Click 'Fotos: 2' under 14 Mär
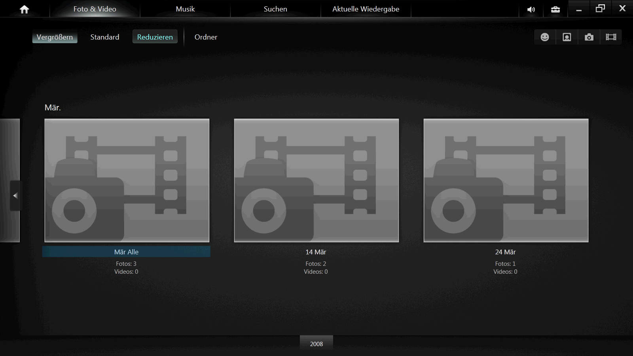 tap(316, 263)
